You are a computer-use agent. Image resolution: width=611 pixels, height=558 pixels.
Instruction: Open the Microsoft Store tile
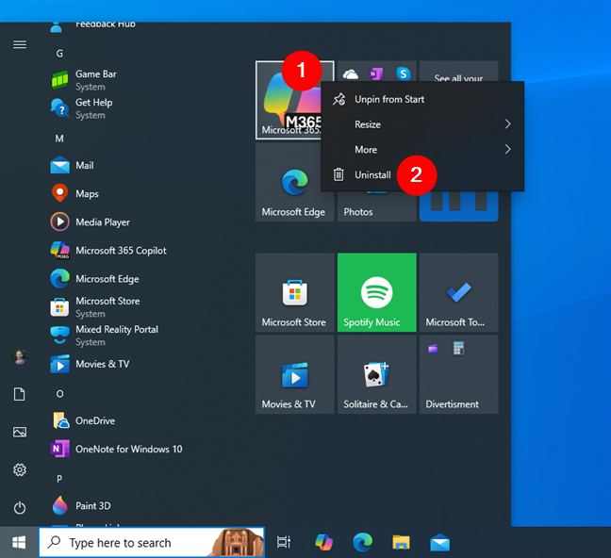[x=295, y=292]
